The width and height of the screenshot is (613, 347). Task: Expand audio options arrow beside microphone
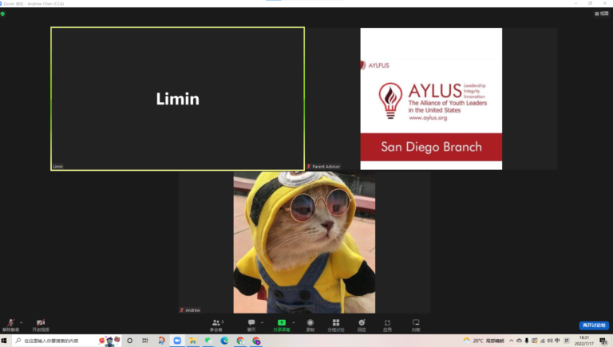[21, 322]
